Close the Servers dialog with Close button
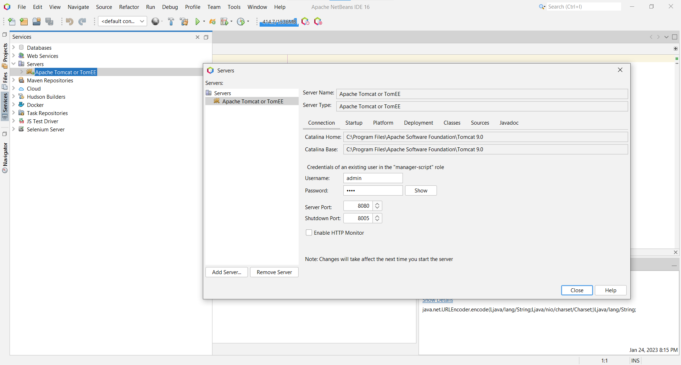The image size is (681, 365). tap(577, 290)
